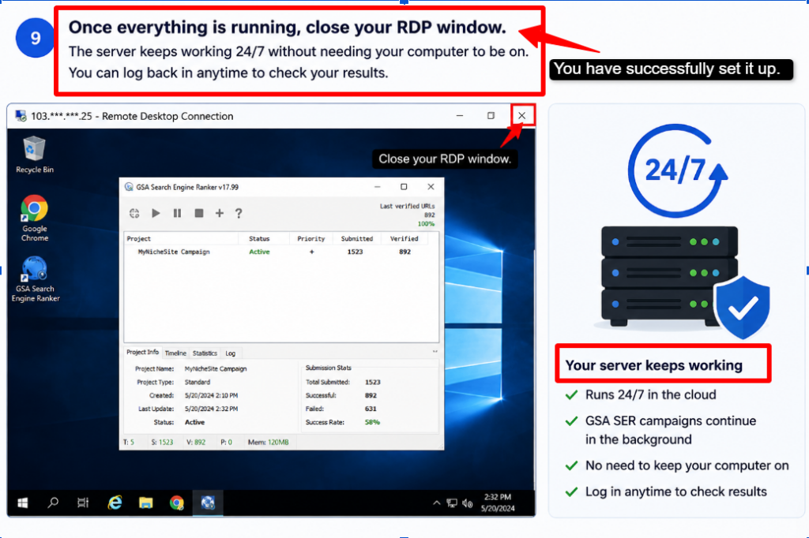The height and width of the screenshot is (538, 809).
Task: Open the Statistics tab
Action: [x=205, y=353]
